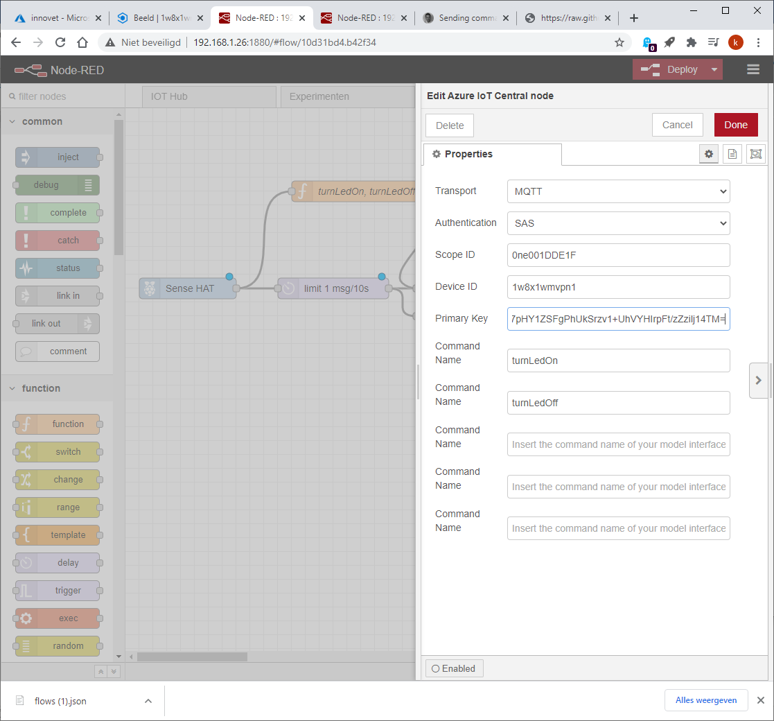
Task: Go to browser home page
Action: point(82,42)
